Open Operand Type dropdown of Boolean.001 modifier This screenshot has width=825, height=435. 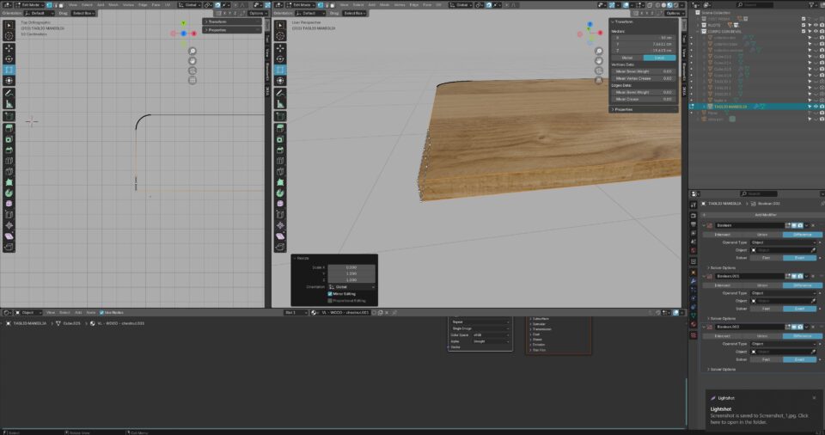(782, 293)
